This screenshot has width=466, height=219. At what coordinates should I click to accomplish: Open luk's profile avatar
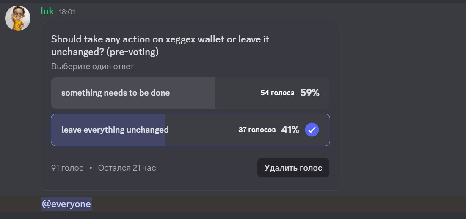pos(18,18)
